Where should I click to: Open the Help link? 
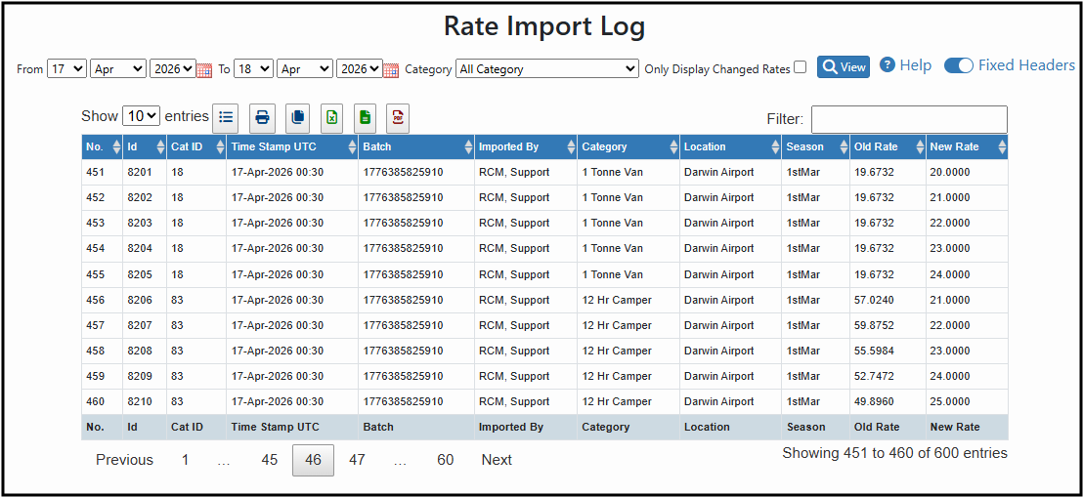point(905,65)
